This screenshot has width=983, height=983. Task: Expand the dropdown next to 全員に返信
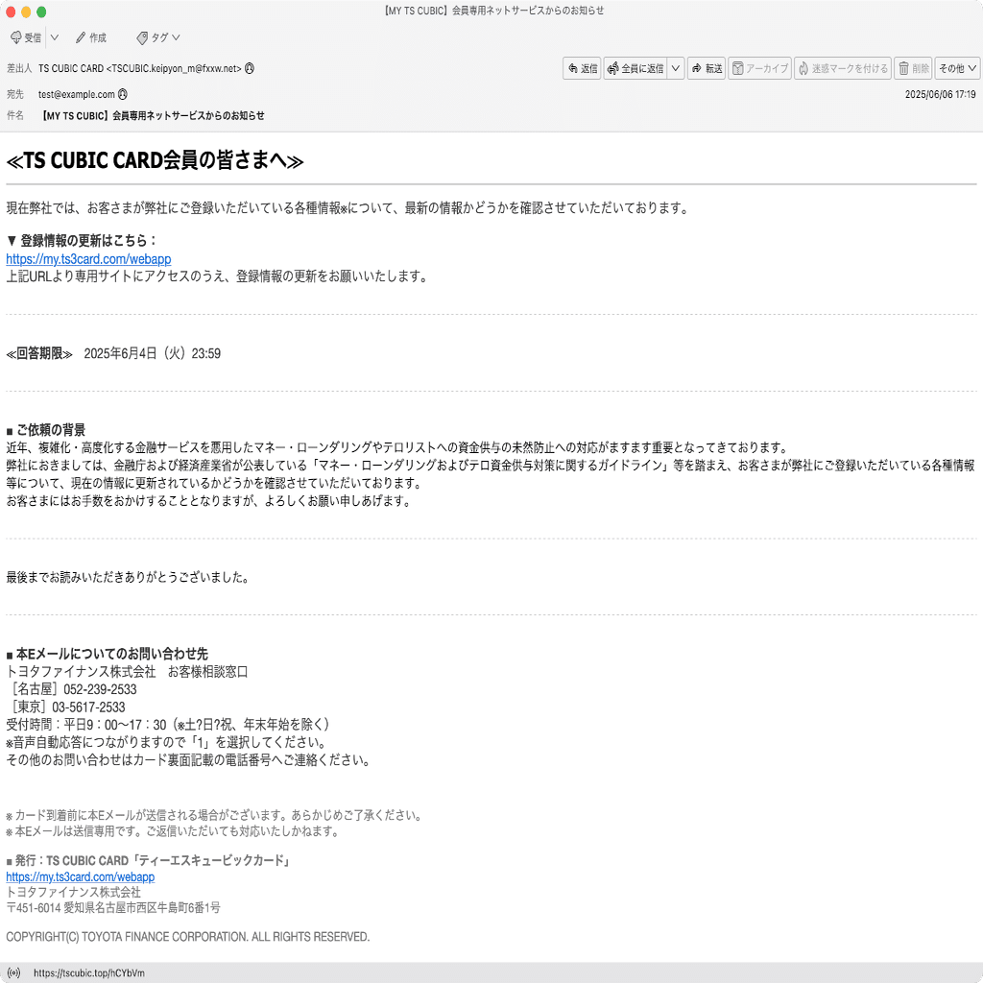coord(676,68)
